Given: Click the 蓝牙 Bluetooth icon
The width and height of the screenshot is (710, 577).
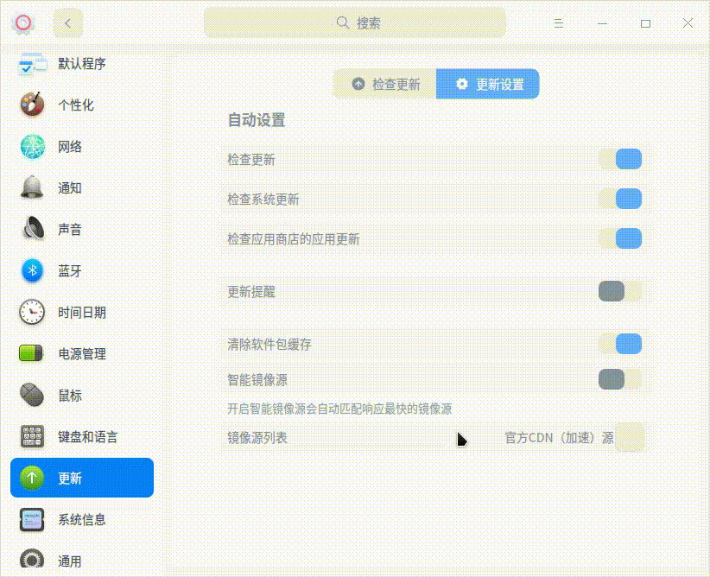Looking at the screenshot, I should tap(32, 270).
